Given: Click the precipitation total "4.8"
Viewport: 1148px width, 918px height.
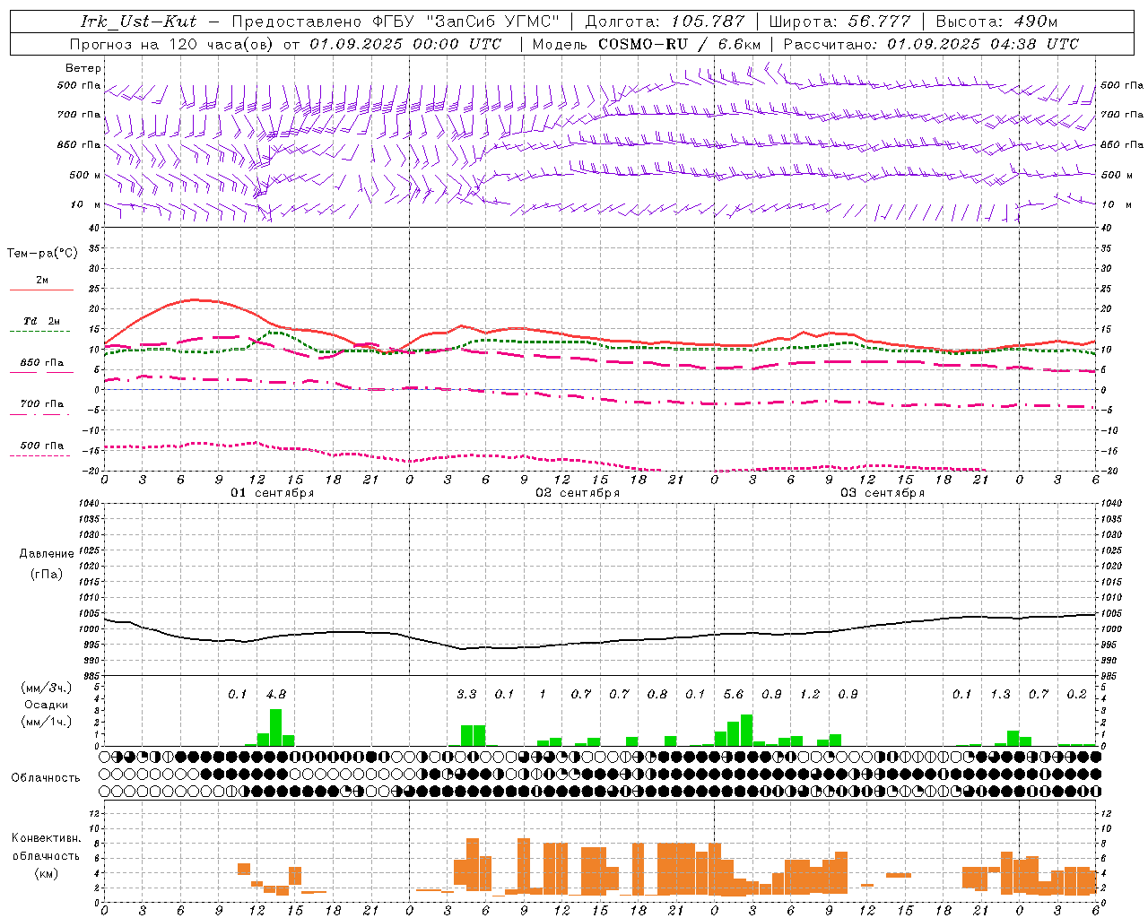Looking at the screenshot, I should coord(276,695).
